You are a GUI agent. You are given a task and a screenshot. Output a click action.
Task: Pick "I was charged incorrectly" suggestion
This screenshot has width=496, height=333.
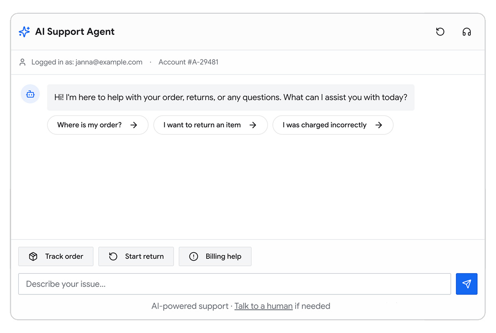pyautogui.click(x=324, y=125)
